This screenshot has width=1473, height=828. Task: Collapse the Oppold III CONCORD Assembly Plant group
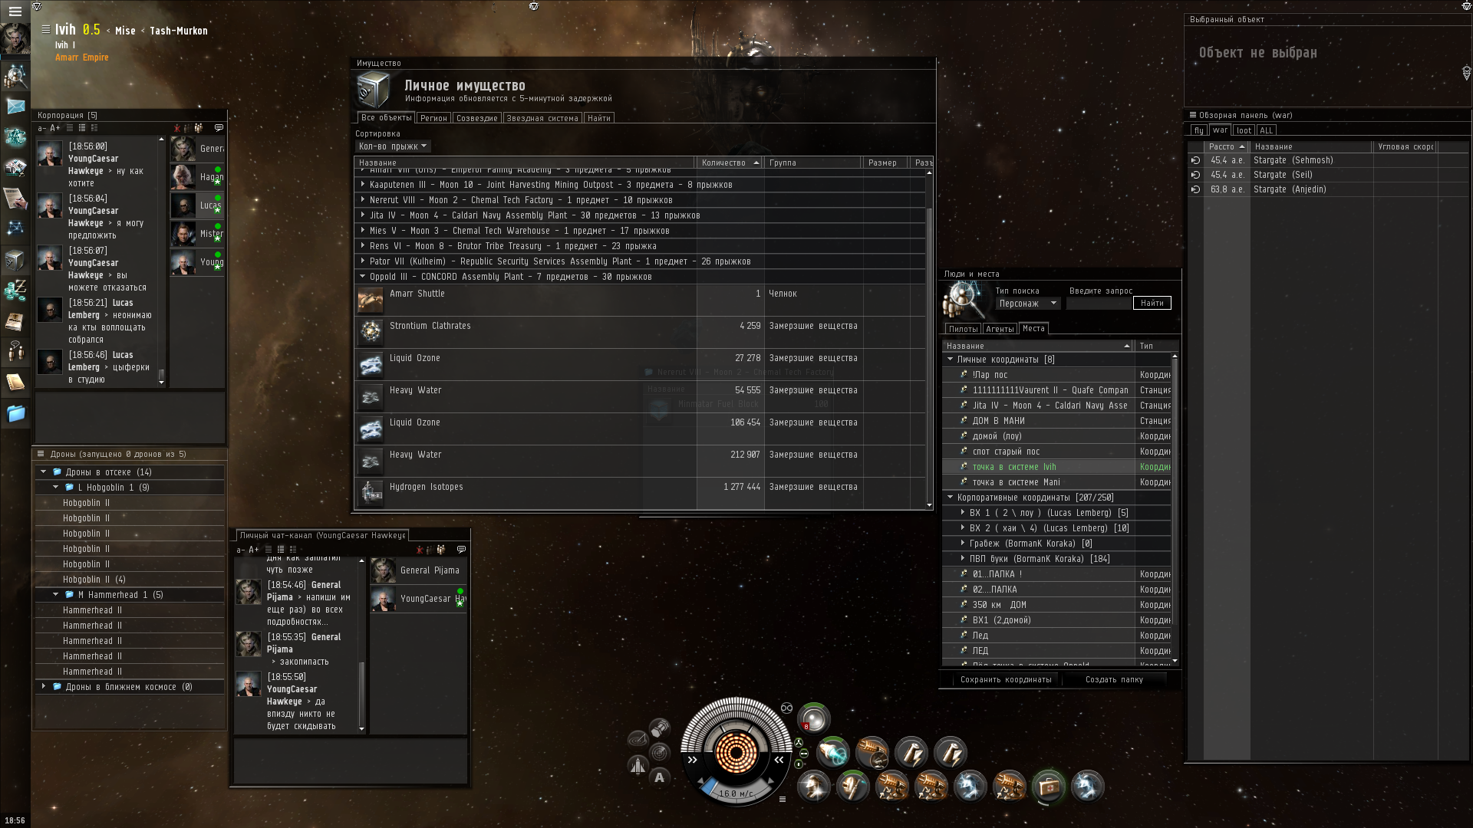pyautogui.click(x=363, y=277)
